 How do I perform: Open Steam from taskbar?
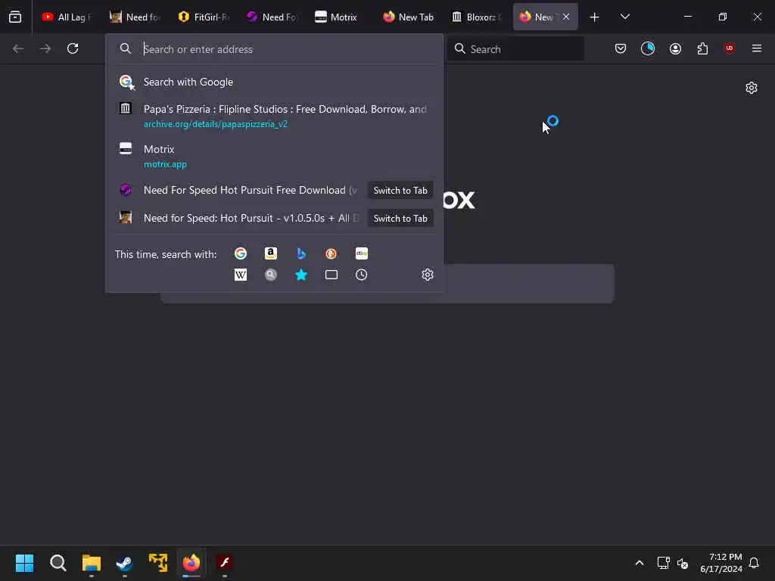coord(125,563)
